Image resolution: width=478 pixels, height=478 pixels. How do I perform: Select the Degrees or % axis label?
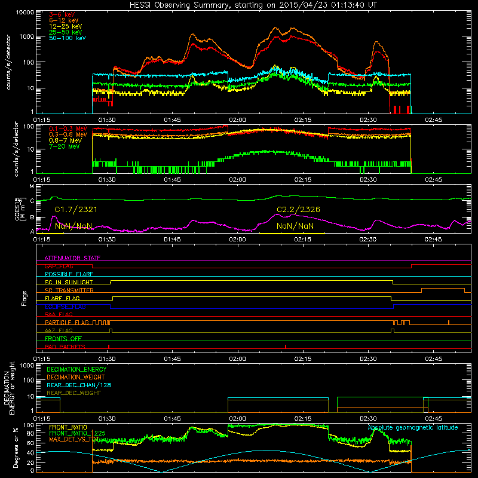16,448
